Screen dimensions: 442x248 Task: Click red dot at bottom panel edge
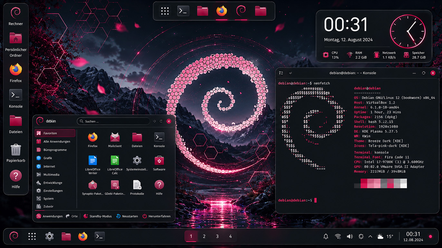[x=430, y=237]
